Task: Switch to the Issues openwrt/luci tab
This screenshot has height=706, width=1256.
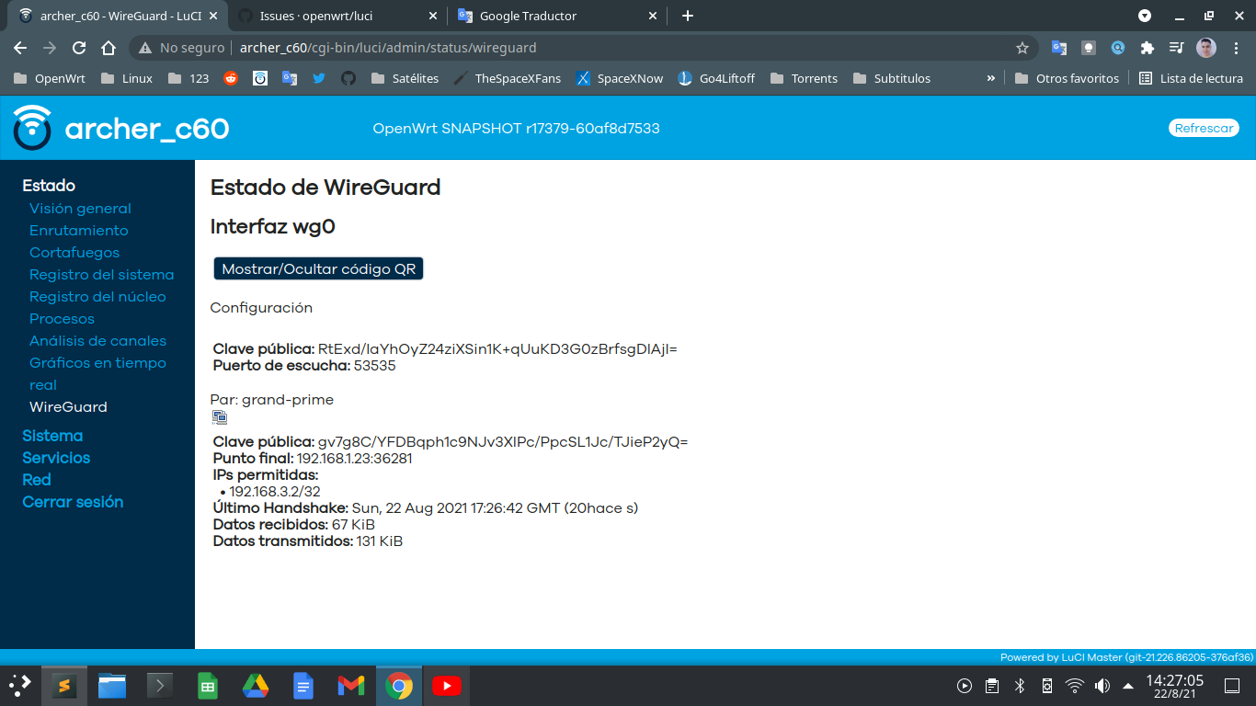Action: click(x=337, y=16)
